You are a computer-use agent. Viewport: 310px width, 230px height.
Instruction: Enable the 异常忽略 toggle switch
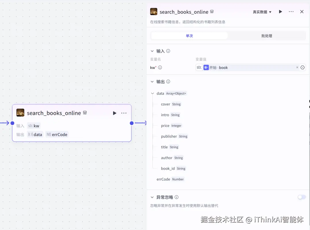pos(301,197)
